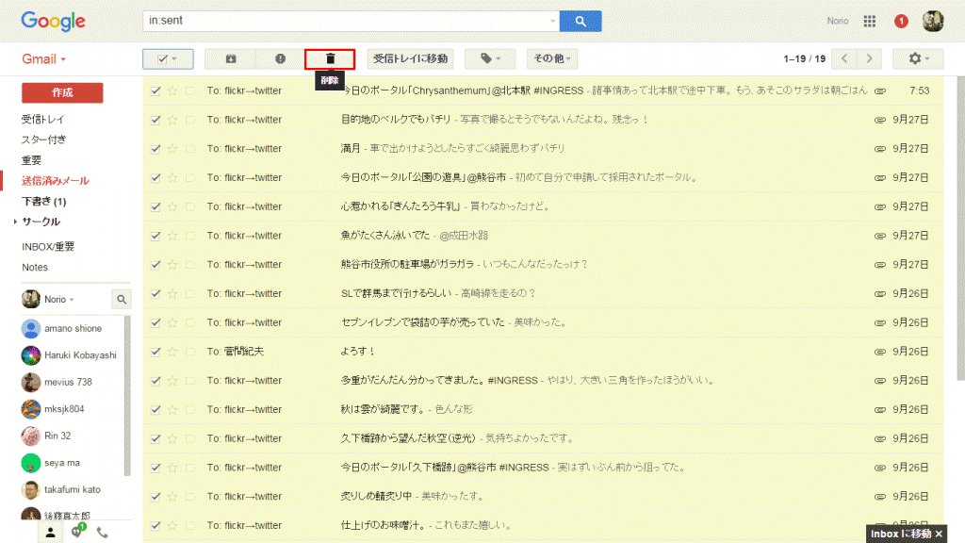Star the よろす！ message

172,352
